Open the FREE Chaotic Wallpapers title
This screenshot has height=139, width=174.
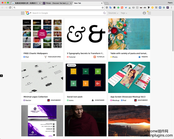tap(35, 53)
